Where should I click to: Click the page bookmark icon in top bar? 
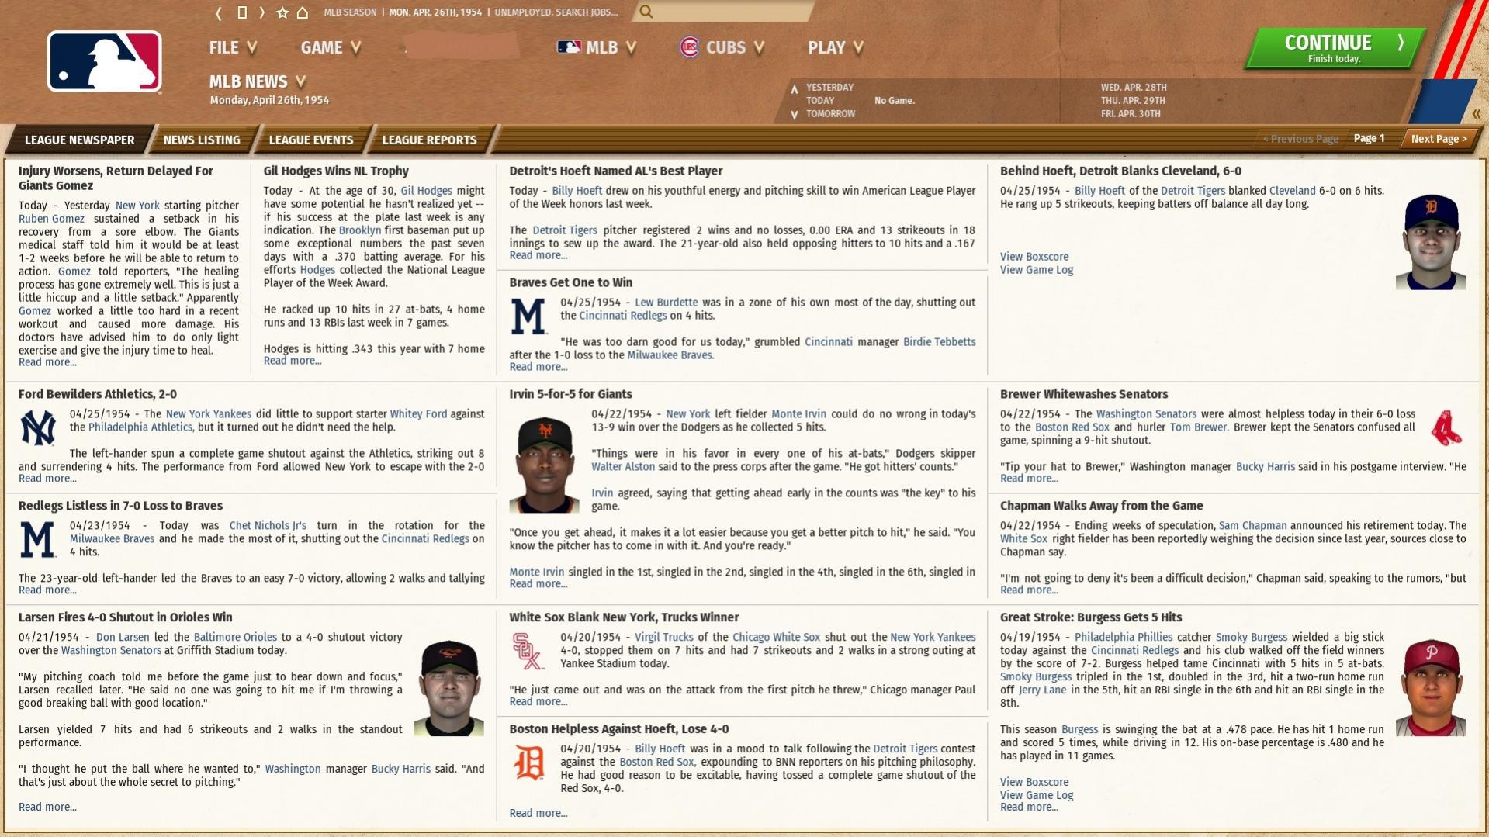click(242, 12)
